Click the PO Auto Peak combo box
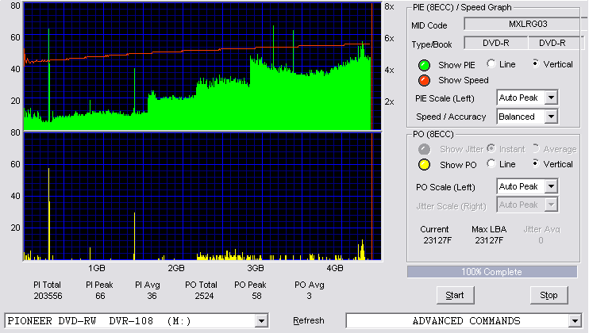Screen dimensions: 589x333 (527, 186)
